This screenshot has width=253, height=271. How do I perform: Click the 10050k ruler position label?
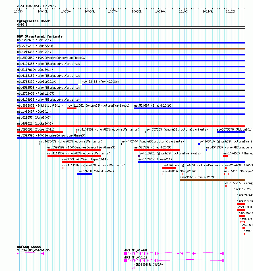[x=66, y=12]
